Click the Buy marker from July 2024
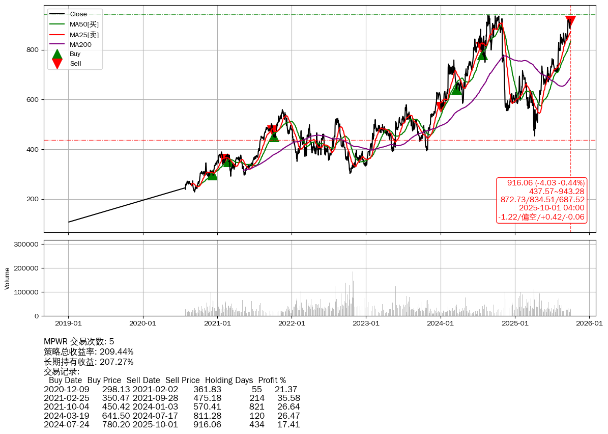Image resolution: width=608 pixels, height=434 pixels. click(482, 55)
